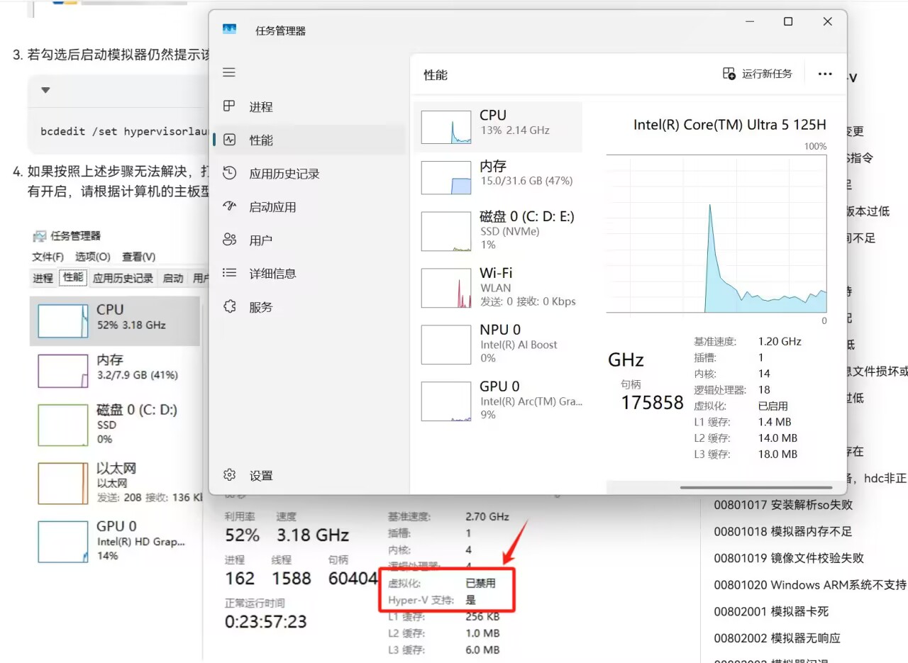Click the 启动应用 (Startup apps) sidebar icon
This screenshot has height=663, width=908.
(x=228, y=206)
